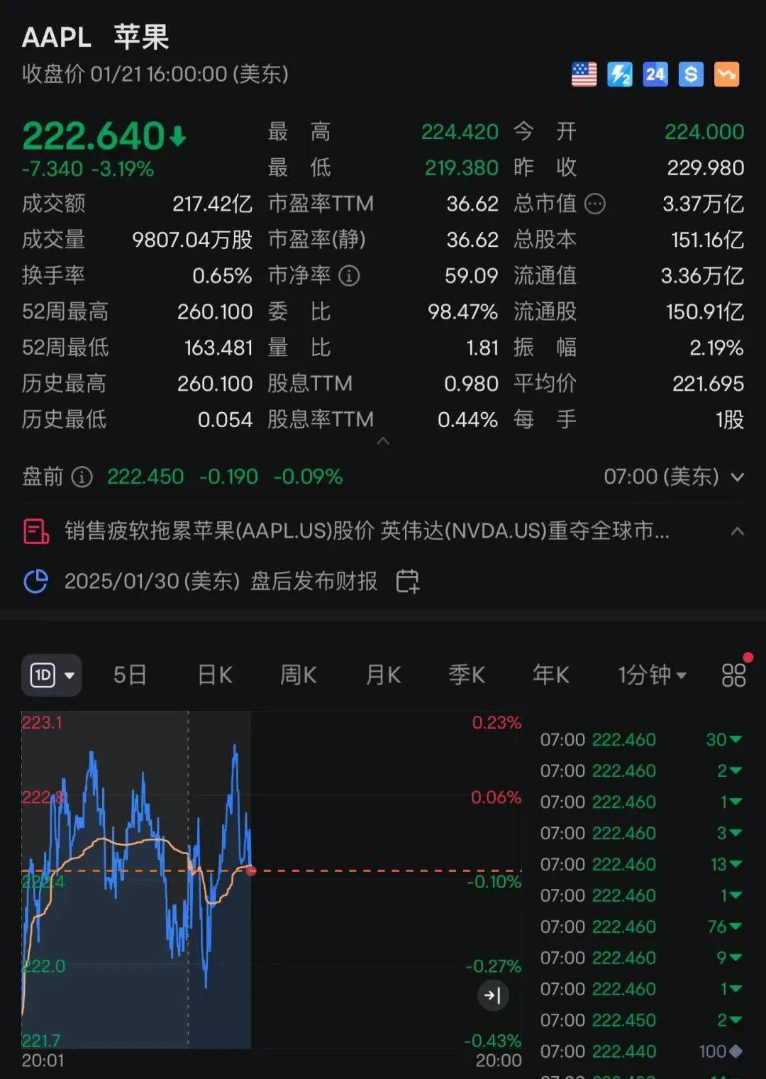Jump to latest data with arrow button

492,995
